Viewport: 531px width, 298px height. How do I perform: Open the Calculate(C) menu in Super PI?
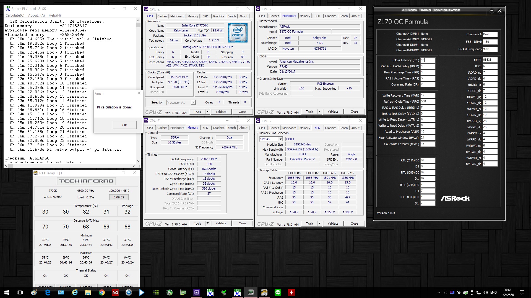[15, 15]
